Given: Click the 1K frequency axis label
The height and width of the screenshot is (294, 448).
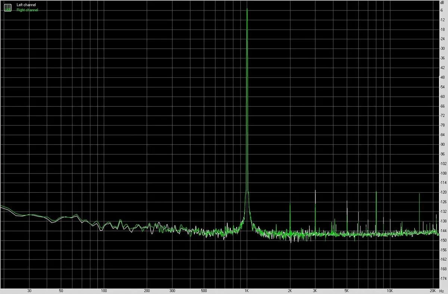Looking at the screenshot, I should [x=247, y=291].
